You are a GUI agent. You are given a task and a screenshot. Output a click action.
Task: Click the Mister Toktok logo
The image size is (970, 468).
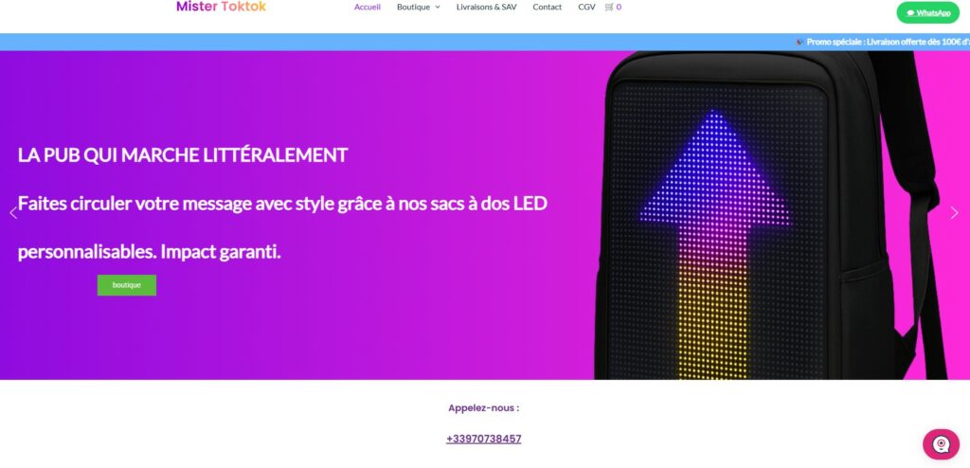tap(221, 7)
